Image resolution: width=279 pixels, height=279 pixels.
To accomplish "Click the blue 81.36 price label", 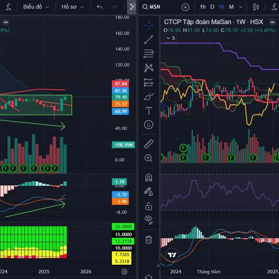I will coord(120,91).
